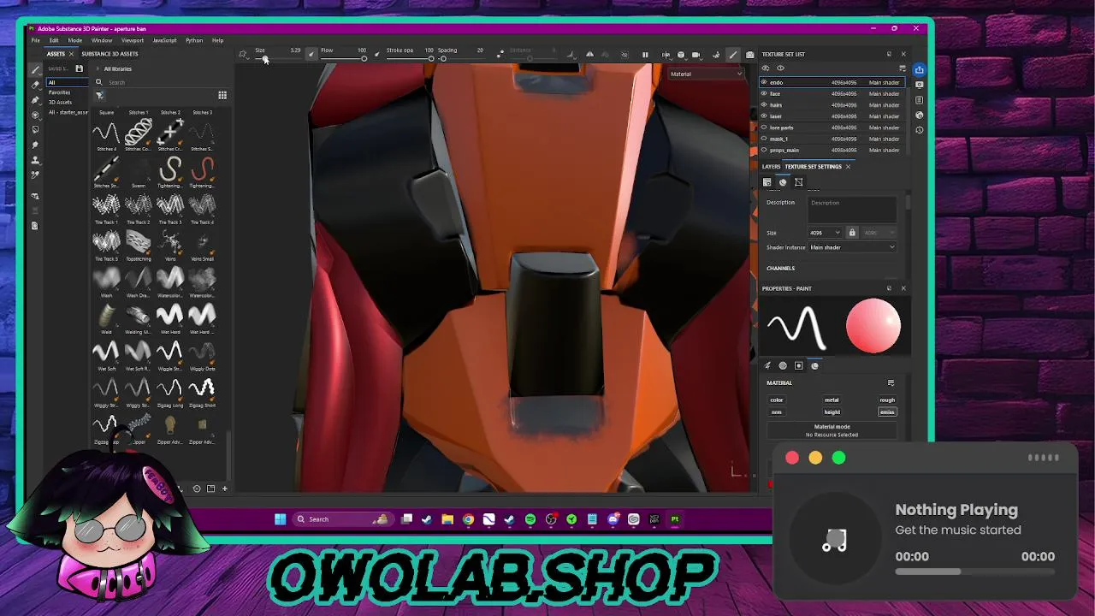Toggle the color material channel button

point(777,400)
